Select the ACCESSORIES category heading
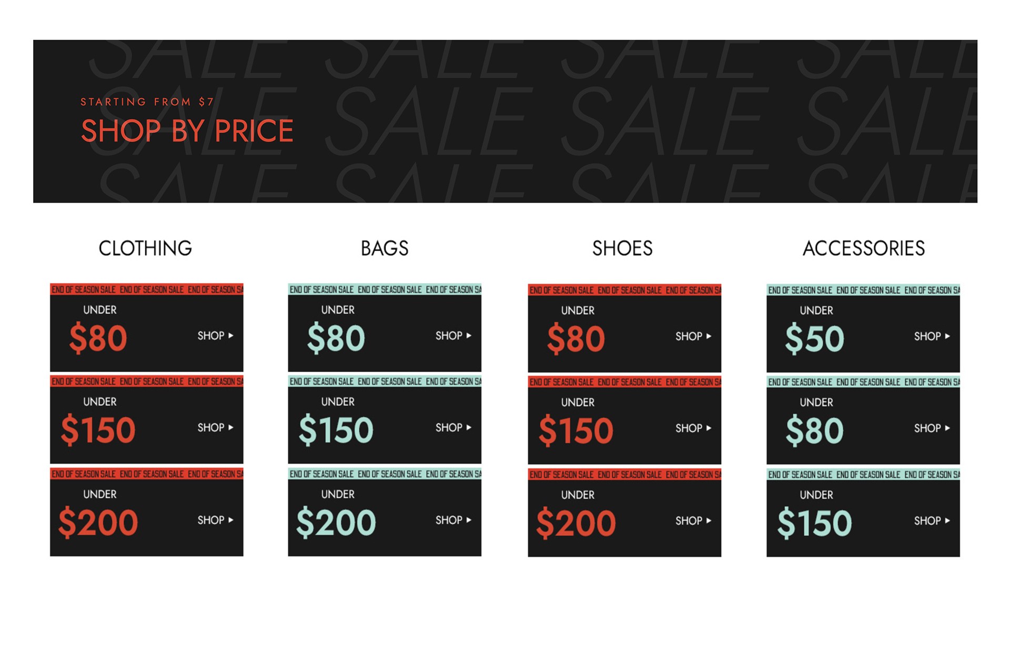1010x671 pixels. (x=863, y=248)
